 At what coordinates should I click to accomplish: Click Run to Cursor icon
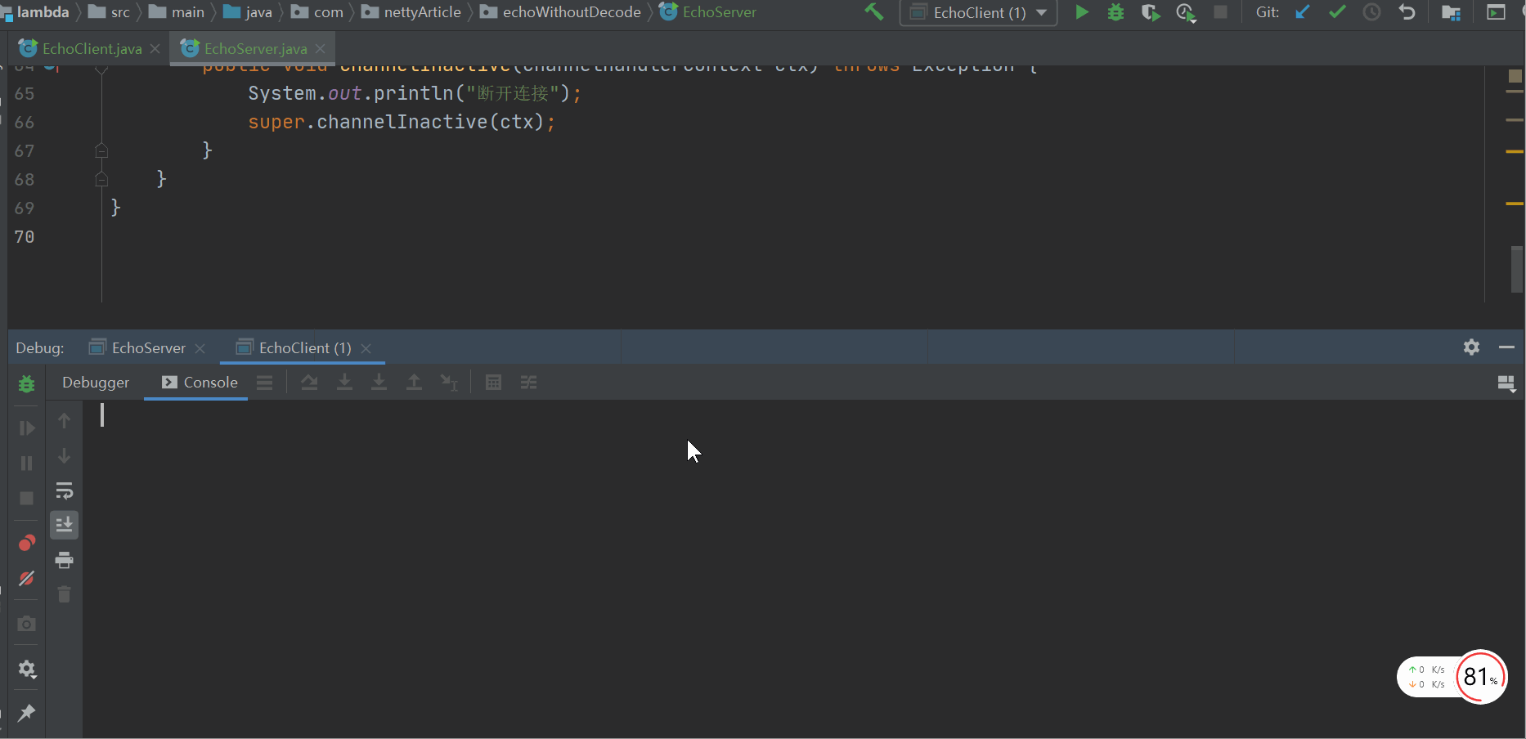coord(449,383)
